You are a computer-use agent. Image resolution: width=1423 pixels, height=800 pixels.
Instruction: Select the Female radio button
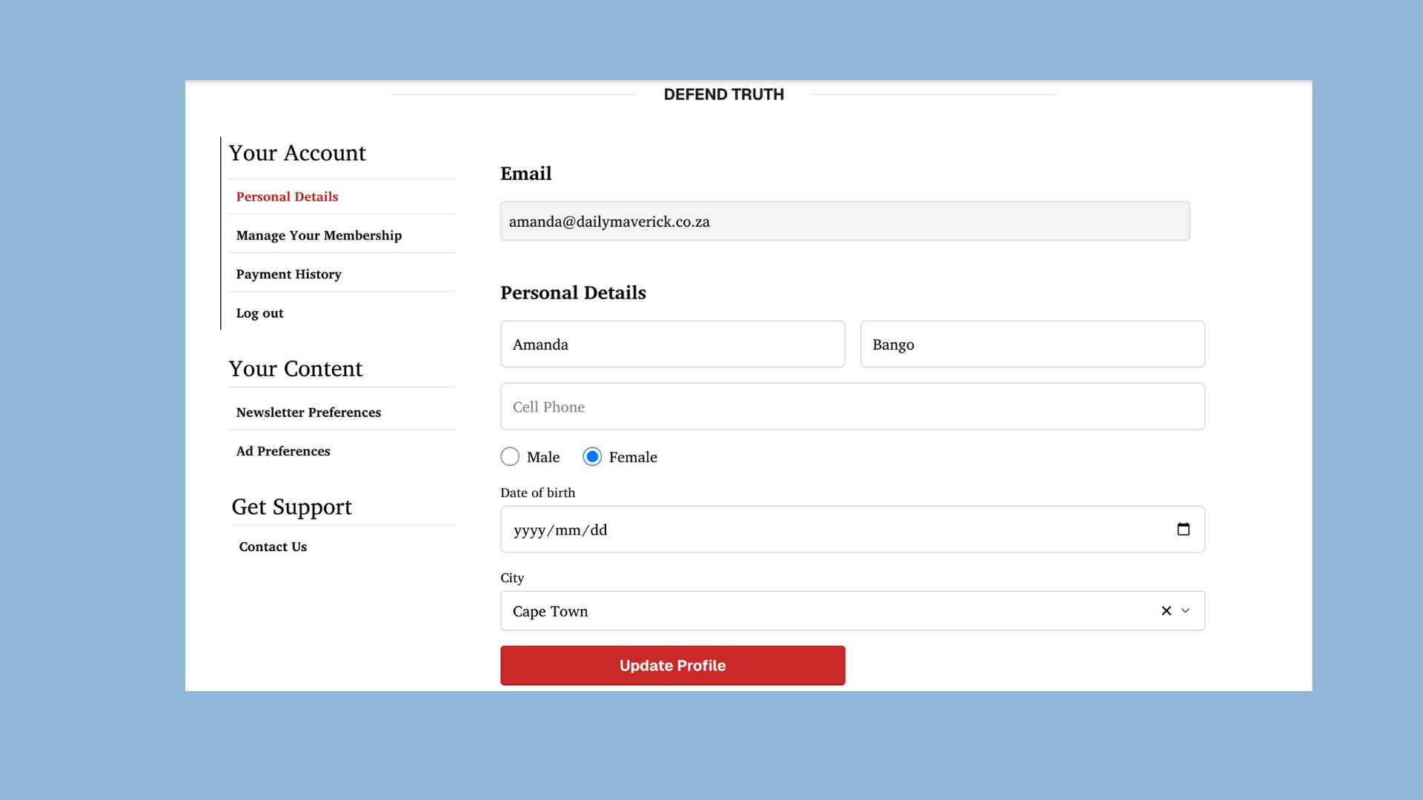pyautogui.click(x=592, y=457)
